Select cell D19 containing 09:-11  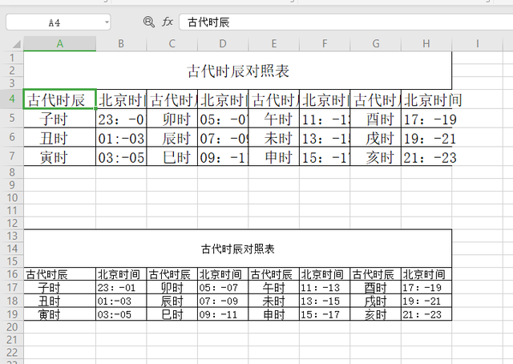click(223, 314)
